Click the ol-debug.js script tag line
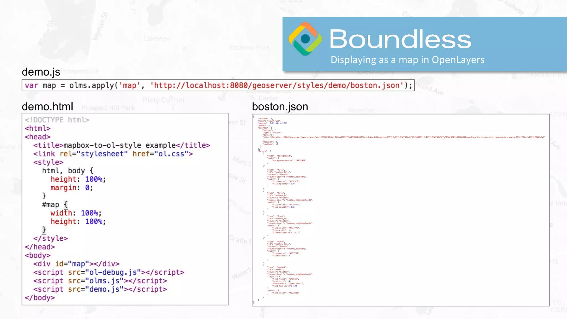Screen dimensions: 567x319 tap(109, 272)
